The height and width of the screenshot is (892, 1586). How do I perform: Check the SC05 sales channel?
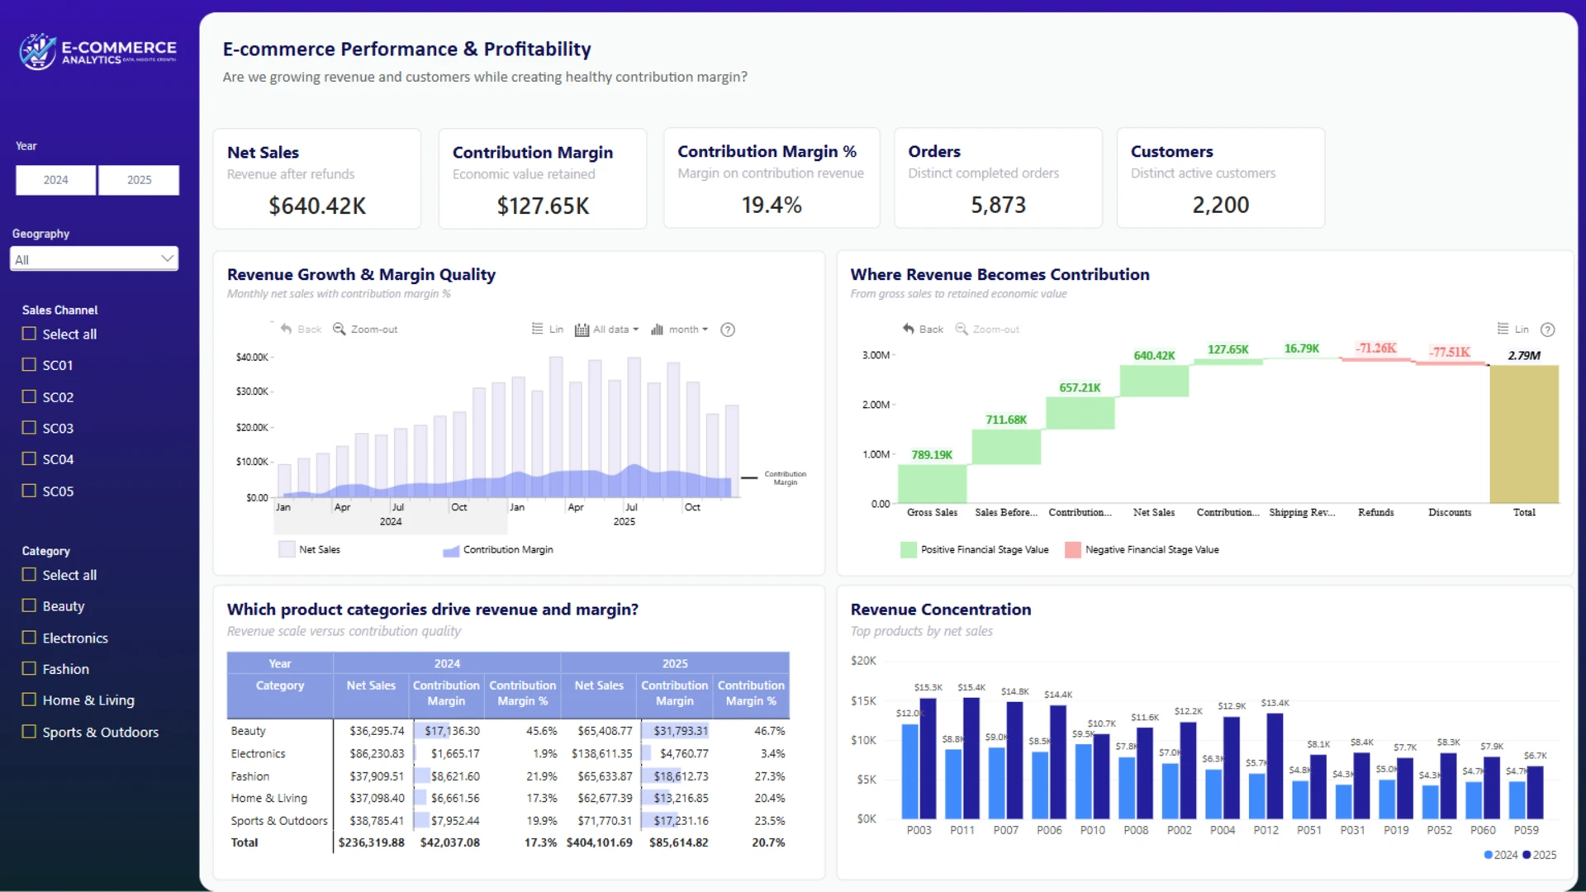pos(29,491)
